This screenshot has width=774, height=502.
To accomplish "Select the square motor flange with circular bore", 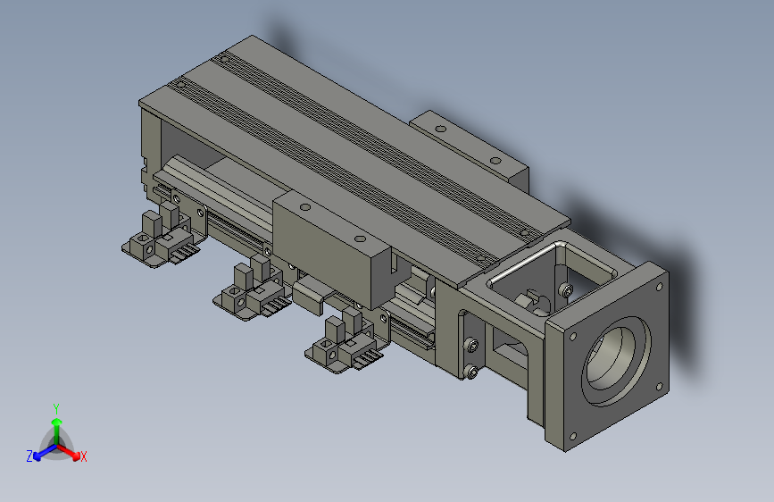I will 607,356.
